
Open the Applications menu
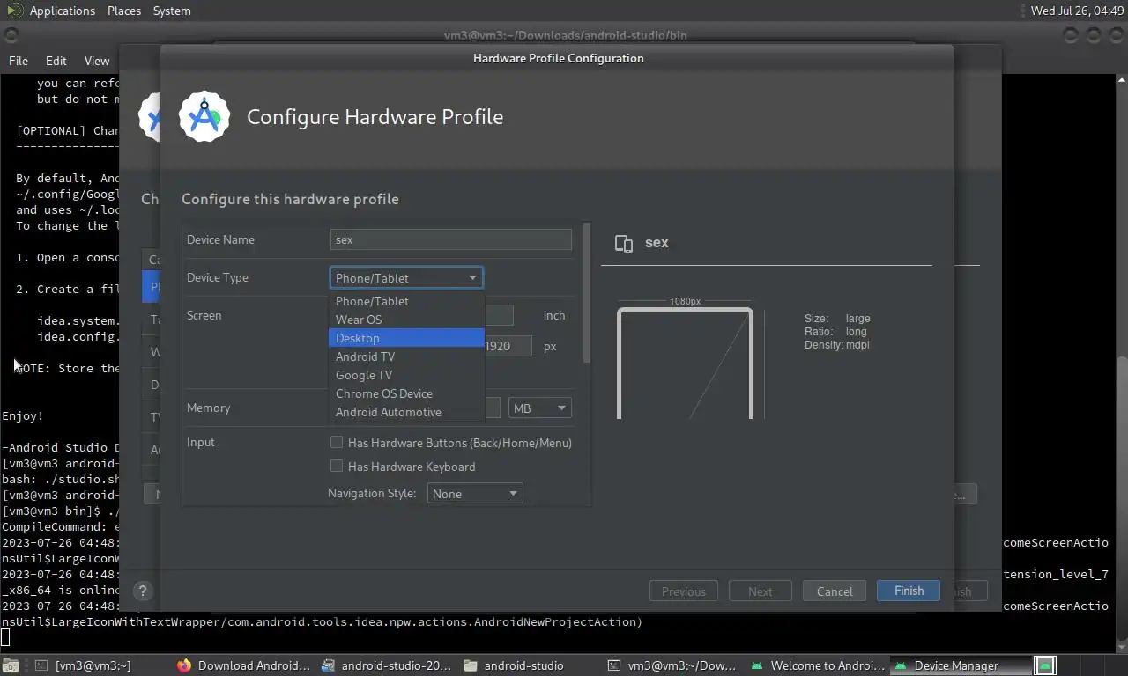(62, 11)
